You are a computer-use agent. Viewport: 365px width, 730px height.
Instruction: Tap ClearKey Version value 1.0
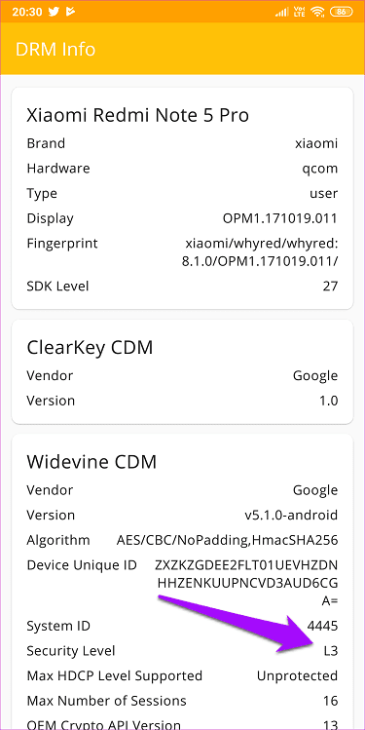[329, 401]
